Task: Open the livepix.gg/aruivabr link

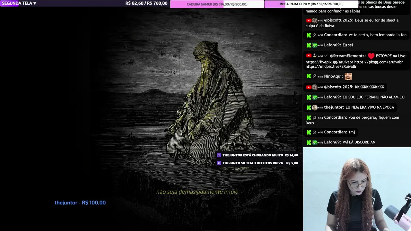Action: tap(329, 62)
